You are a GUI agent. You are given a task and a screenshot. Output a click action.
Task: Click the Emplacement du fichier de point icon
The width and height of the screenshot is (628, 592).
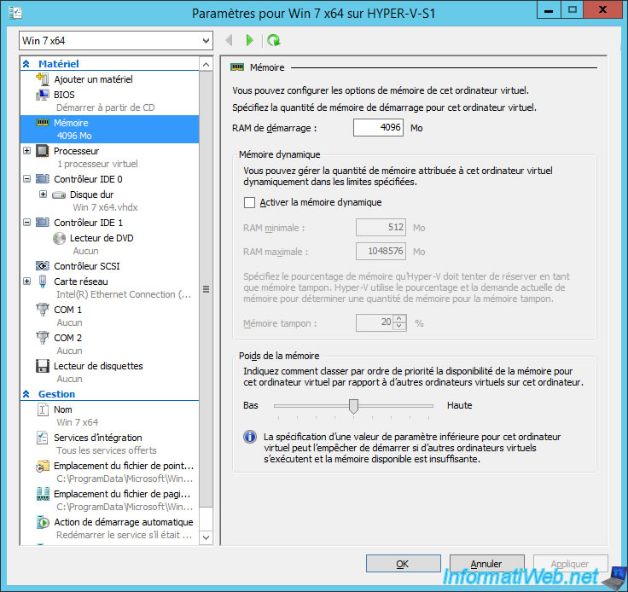pyautogui.click(x=43, y=466)
